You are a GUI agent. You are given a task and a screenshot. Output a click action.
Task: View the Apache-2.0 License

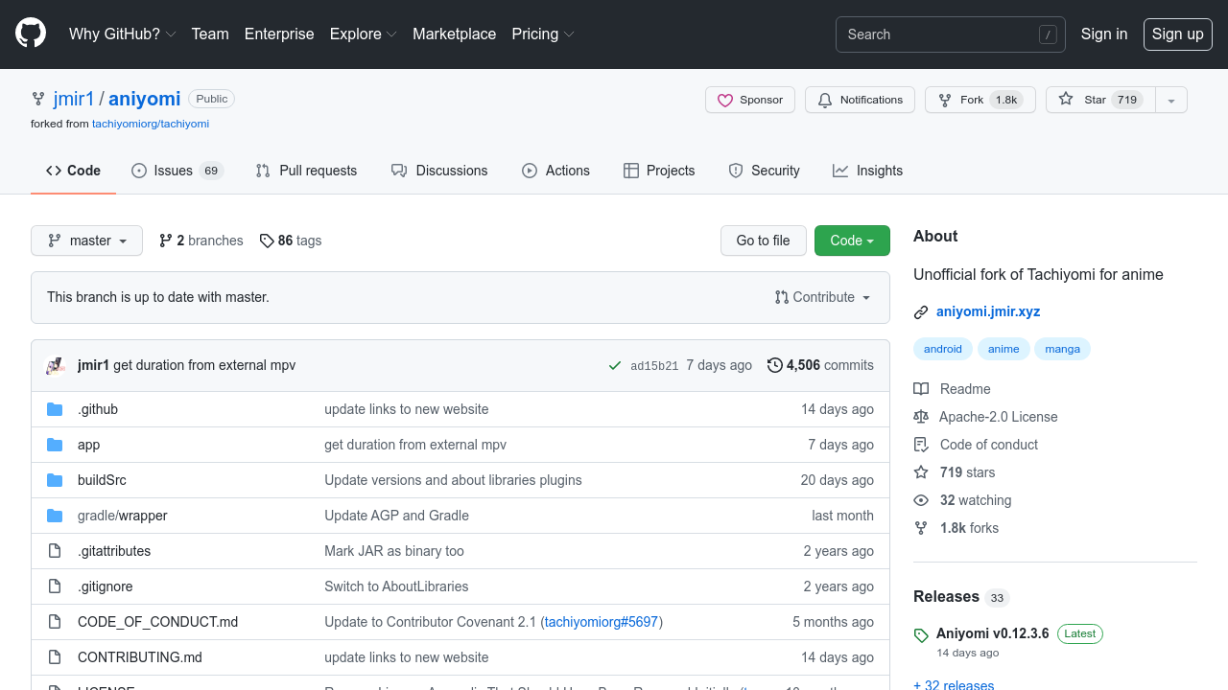point(986,417)
